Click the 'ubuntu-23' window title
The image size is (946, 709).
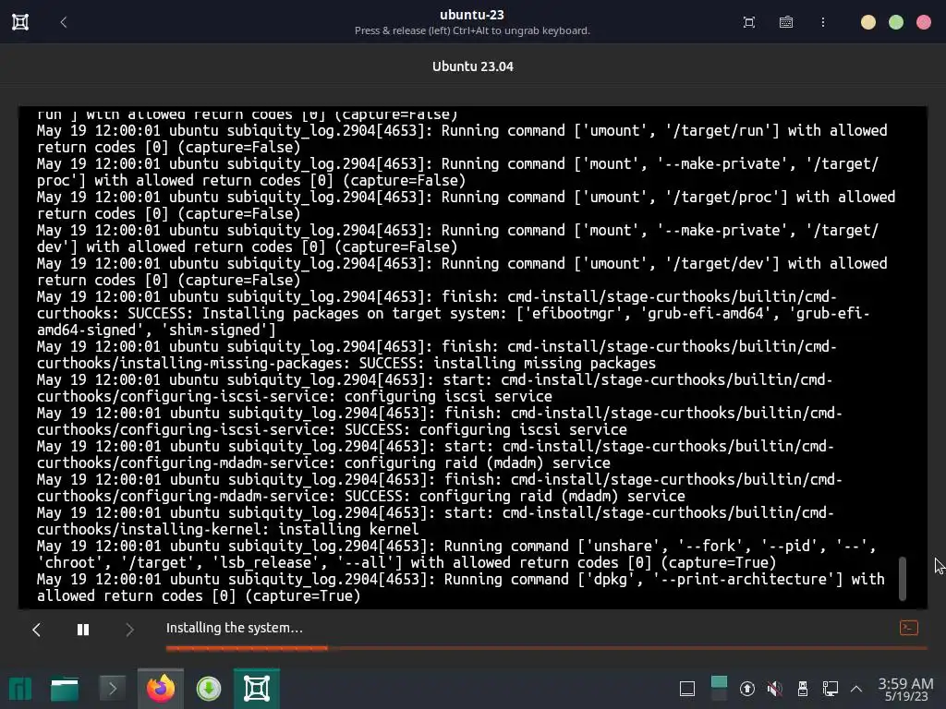point(472,15)
